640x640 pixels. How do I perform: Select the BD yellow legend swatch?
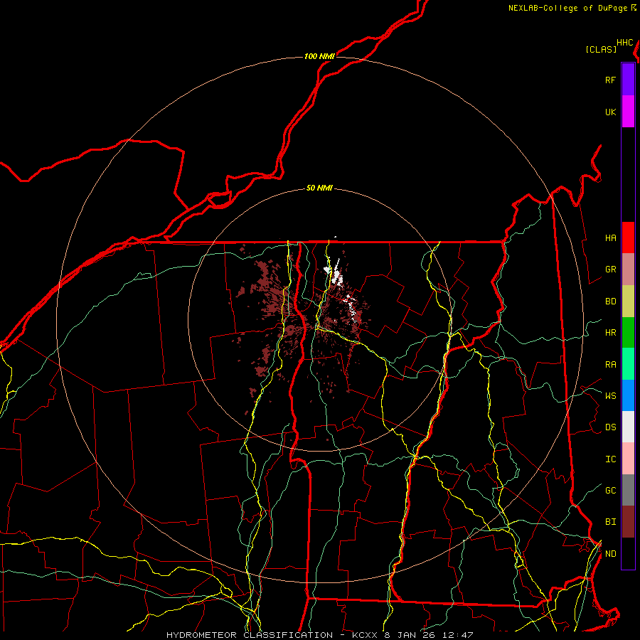pyautogui.click(x=628, y=301)
